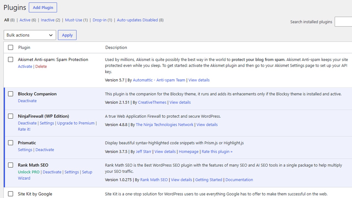Open Rank Math SEO Settings
352x198 pixels.
[x=72, y=172]
